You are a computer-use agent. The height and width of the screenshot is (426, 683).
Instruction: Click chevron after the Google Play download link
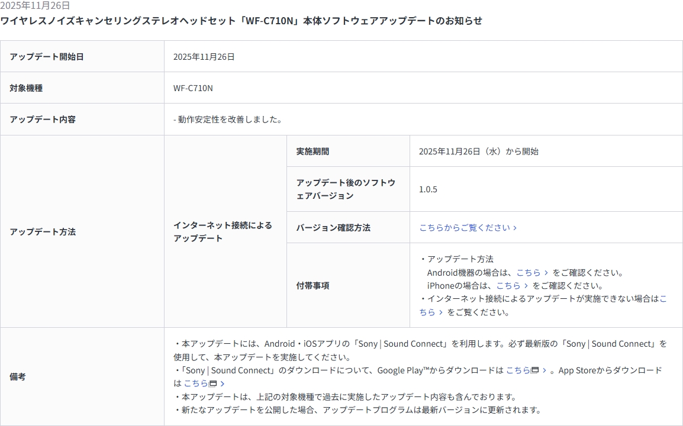545,370
